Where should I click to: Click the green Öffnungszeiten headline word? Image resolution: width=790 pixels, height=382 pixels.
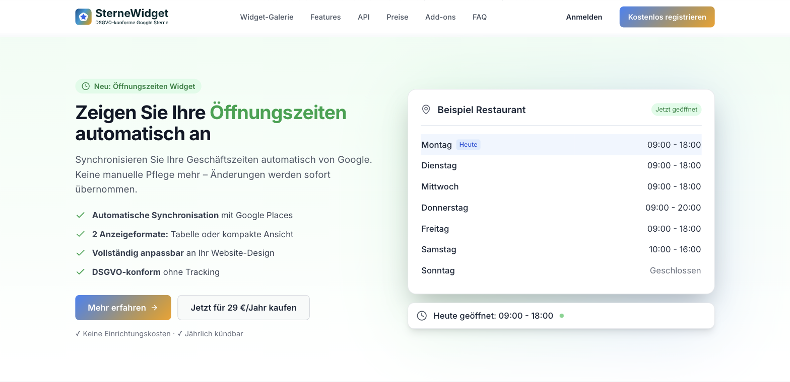point(278,113)
